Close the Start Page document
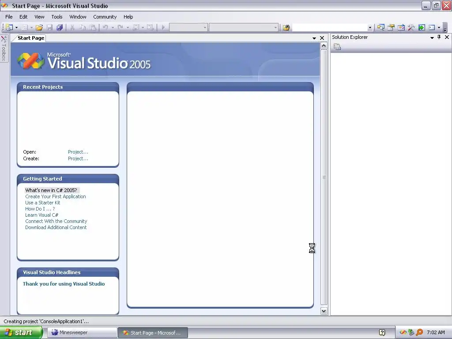The image size is (452, 339). (x=322, y=38)
